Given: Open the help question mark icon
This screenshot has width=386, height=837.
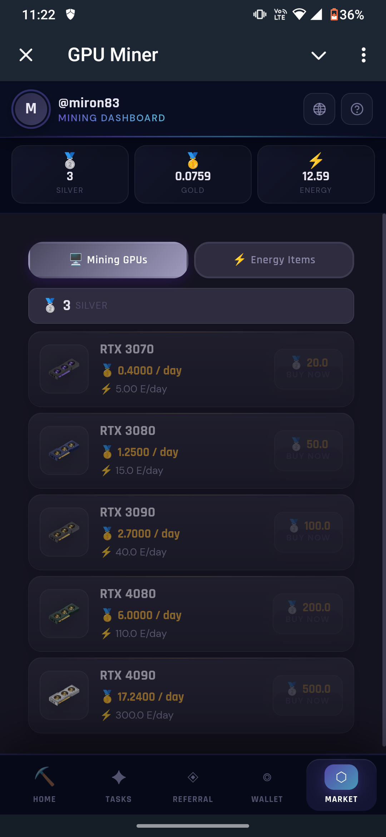Looking at the screenshot, I should click(x=357, y=109).
